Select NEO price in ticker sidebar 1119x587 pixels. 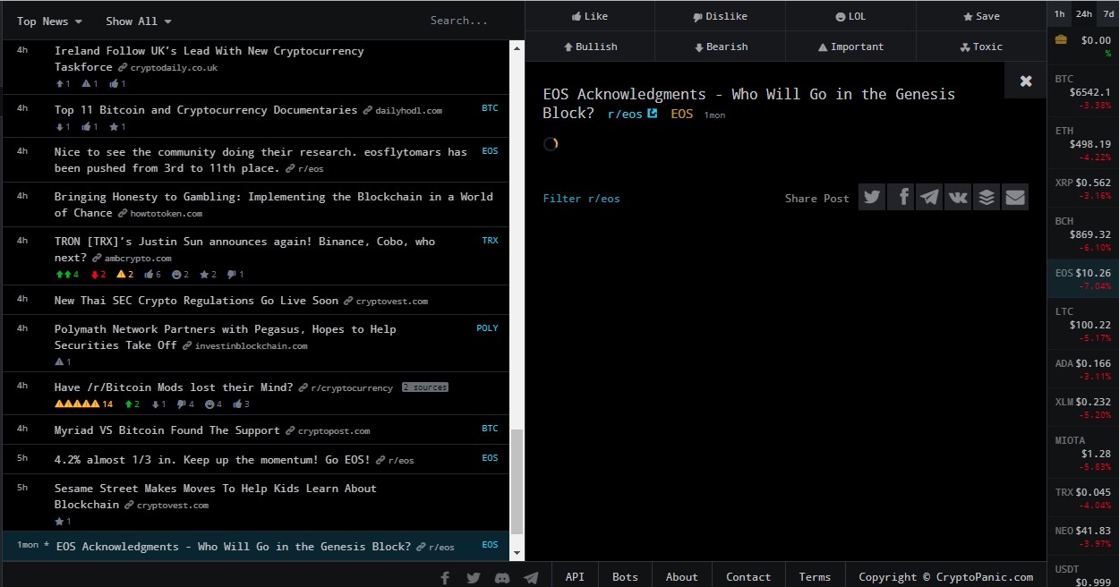tap(1082, 537)
